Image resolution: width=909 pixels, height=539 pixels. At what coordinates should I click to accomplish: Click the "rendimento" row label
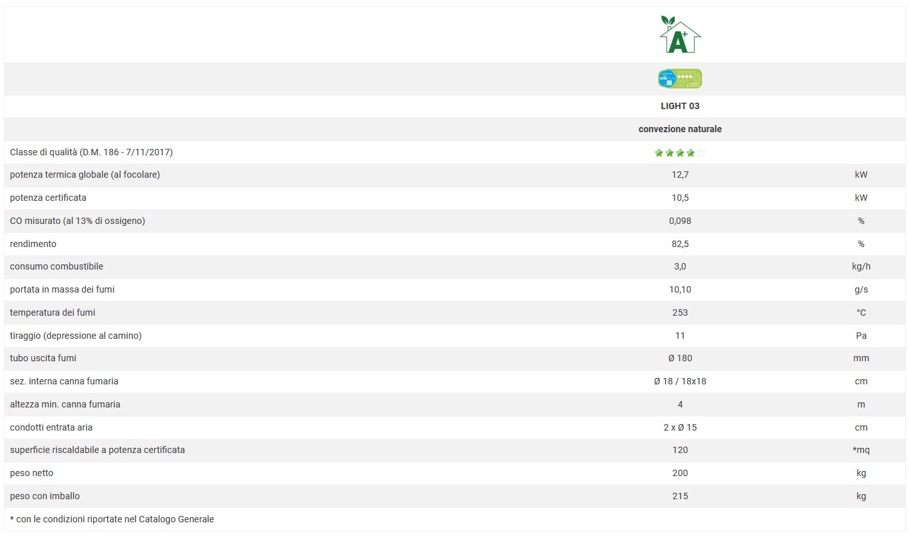point(33,244)
